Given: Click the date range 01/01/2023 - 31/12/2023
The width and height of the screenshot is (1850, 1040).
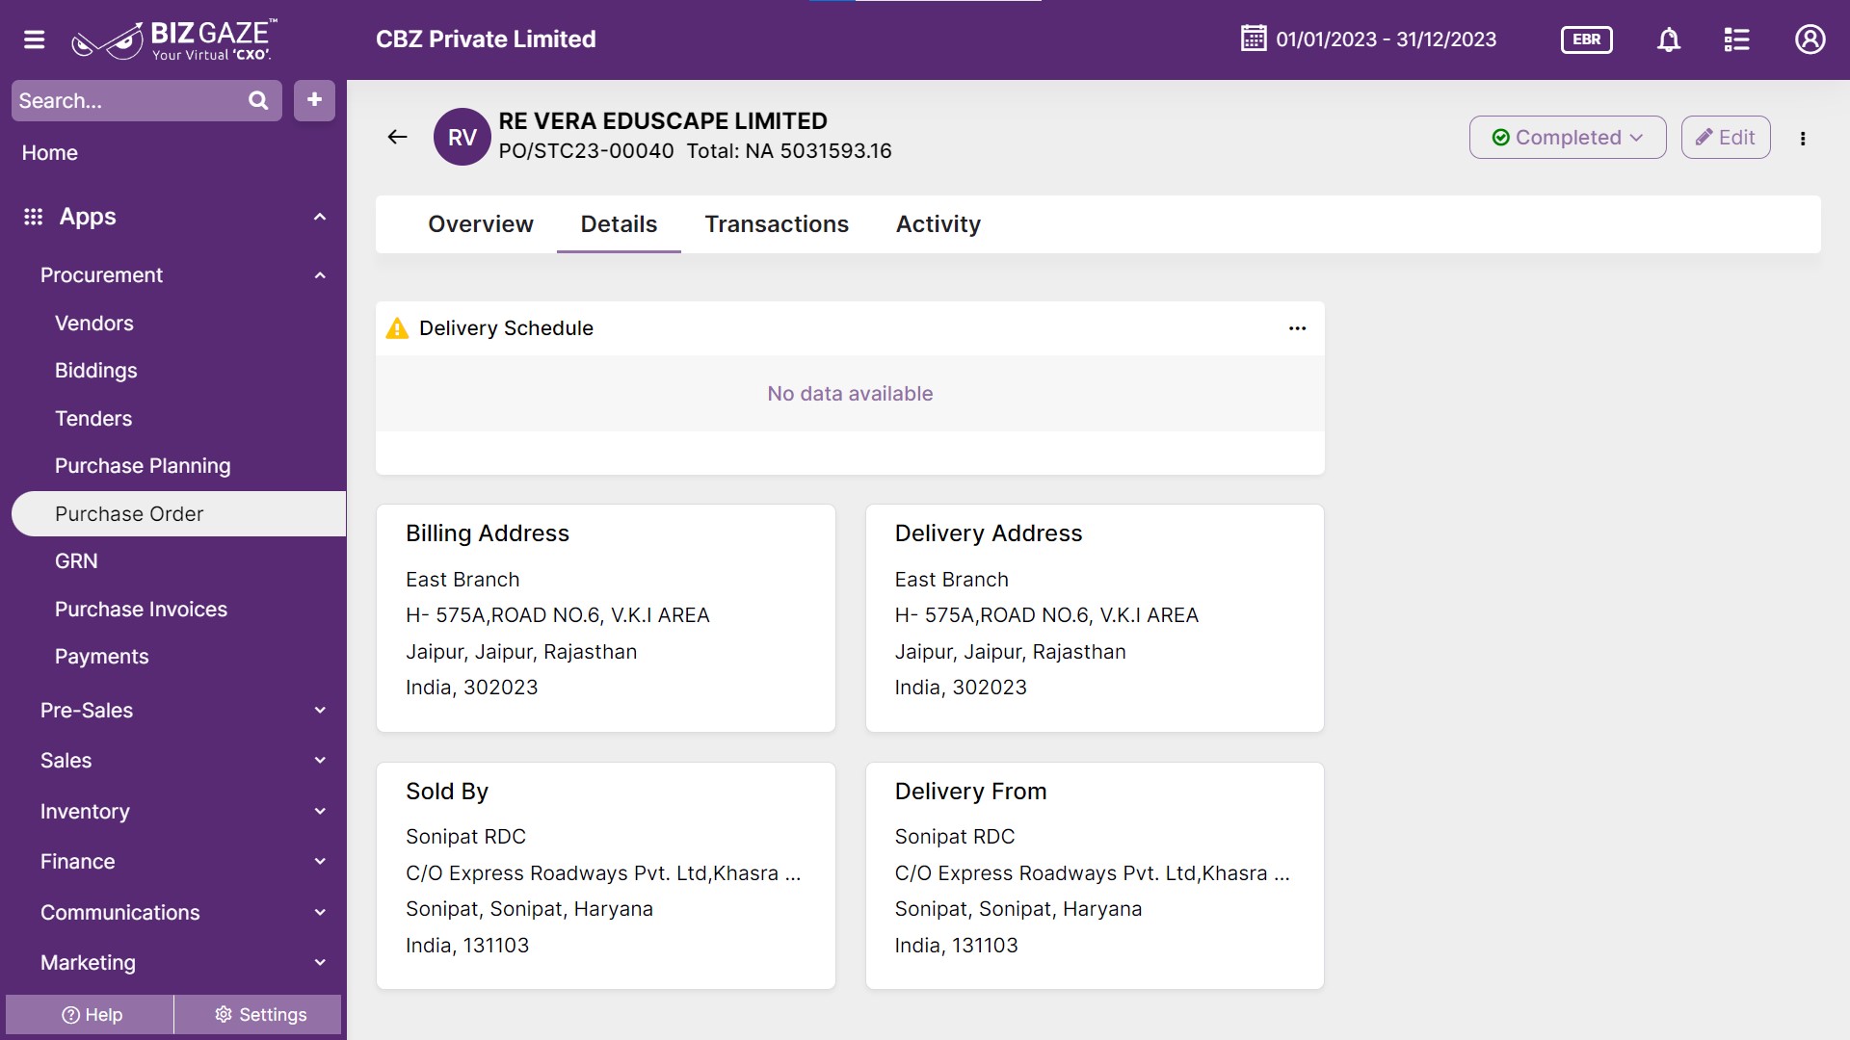Looking at the screenshot, I should (1386, 39).
